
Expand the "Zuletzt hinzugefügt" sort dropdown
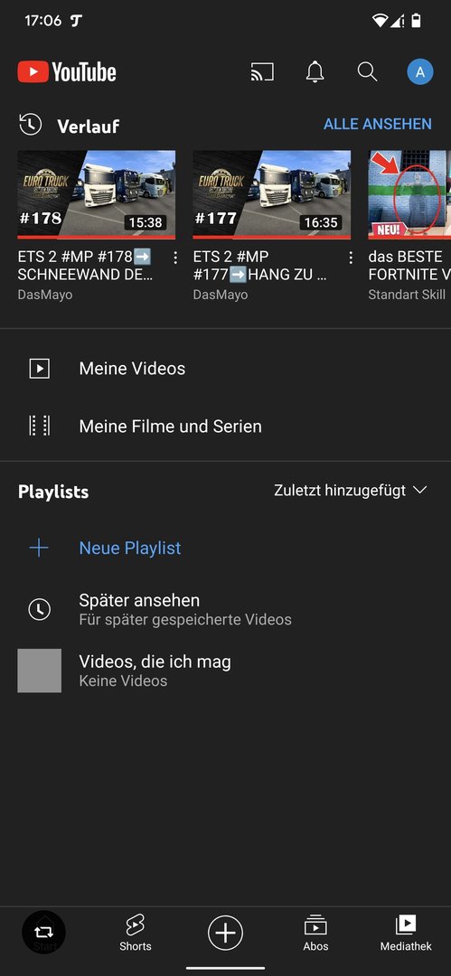[x=351, y=491]
